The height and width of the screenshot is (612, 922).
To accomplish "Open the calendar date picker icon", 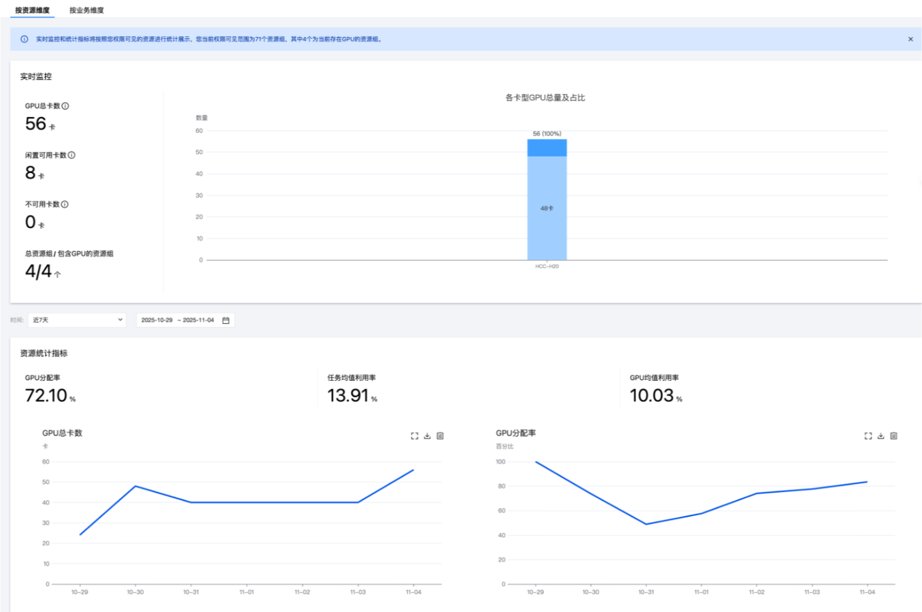I will [226, 320].
